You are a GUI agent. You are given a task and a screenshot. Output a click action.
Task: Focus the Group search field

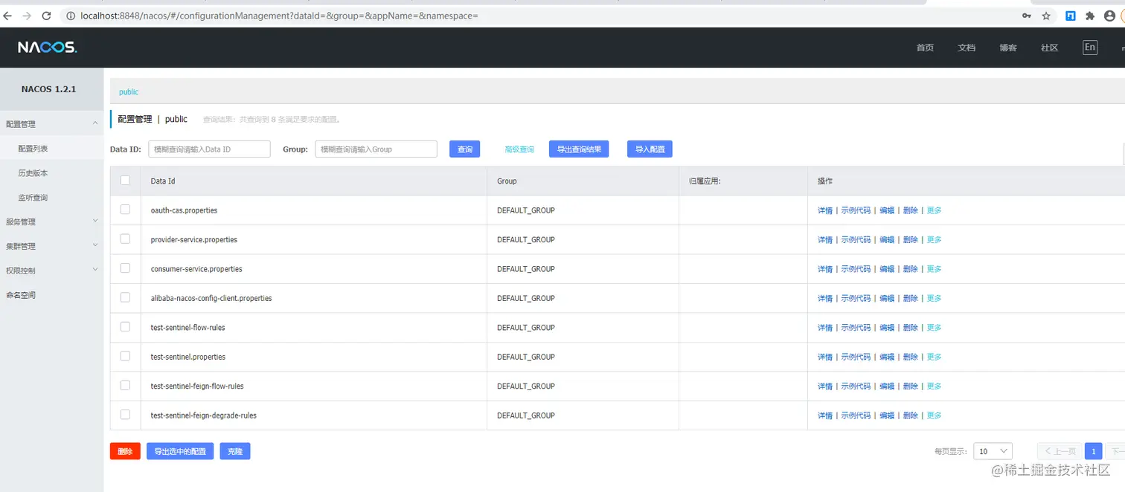click(376, 149)
